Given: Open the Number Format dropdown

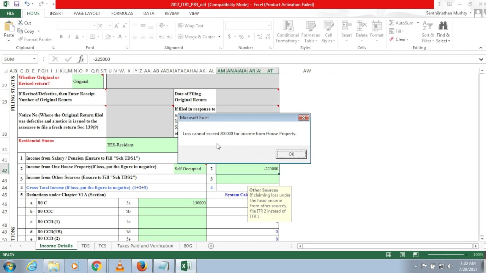Looking at the screenshot, I should [269, 26].
